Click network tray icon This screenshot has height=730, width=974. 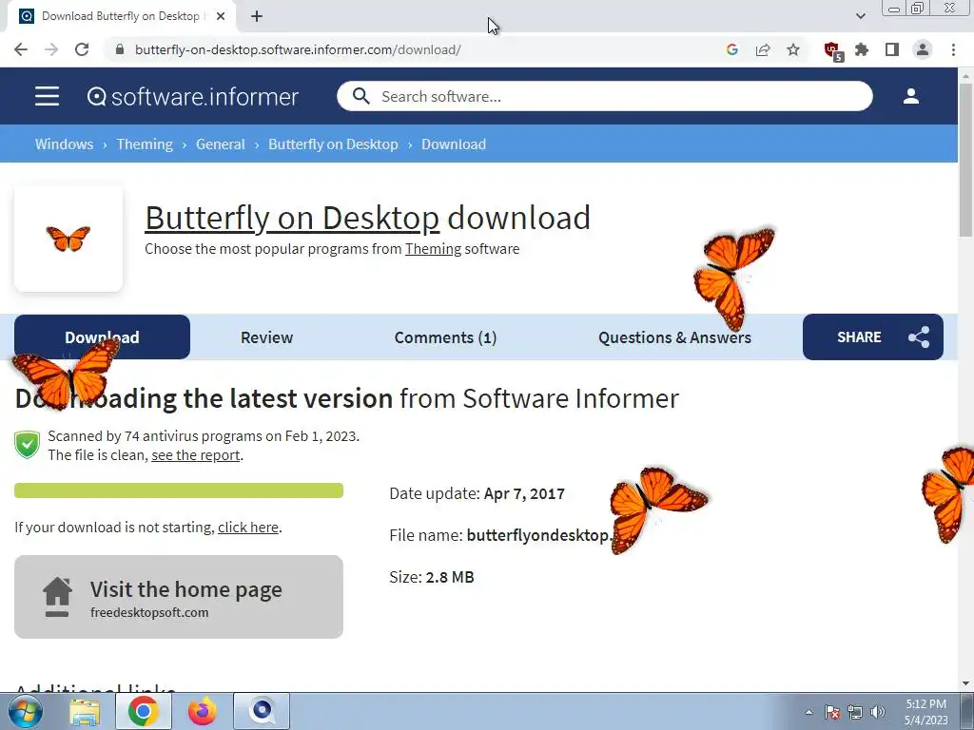click(855, 712)
